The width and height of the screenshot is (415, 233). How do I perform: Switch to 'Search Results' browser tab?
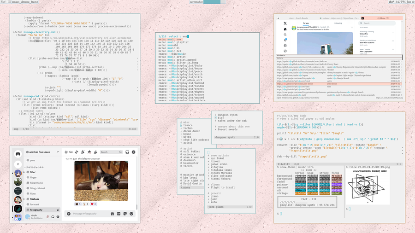(x=297, y=18)
